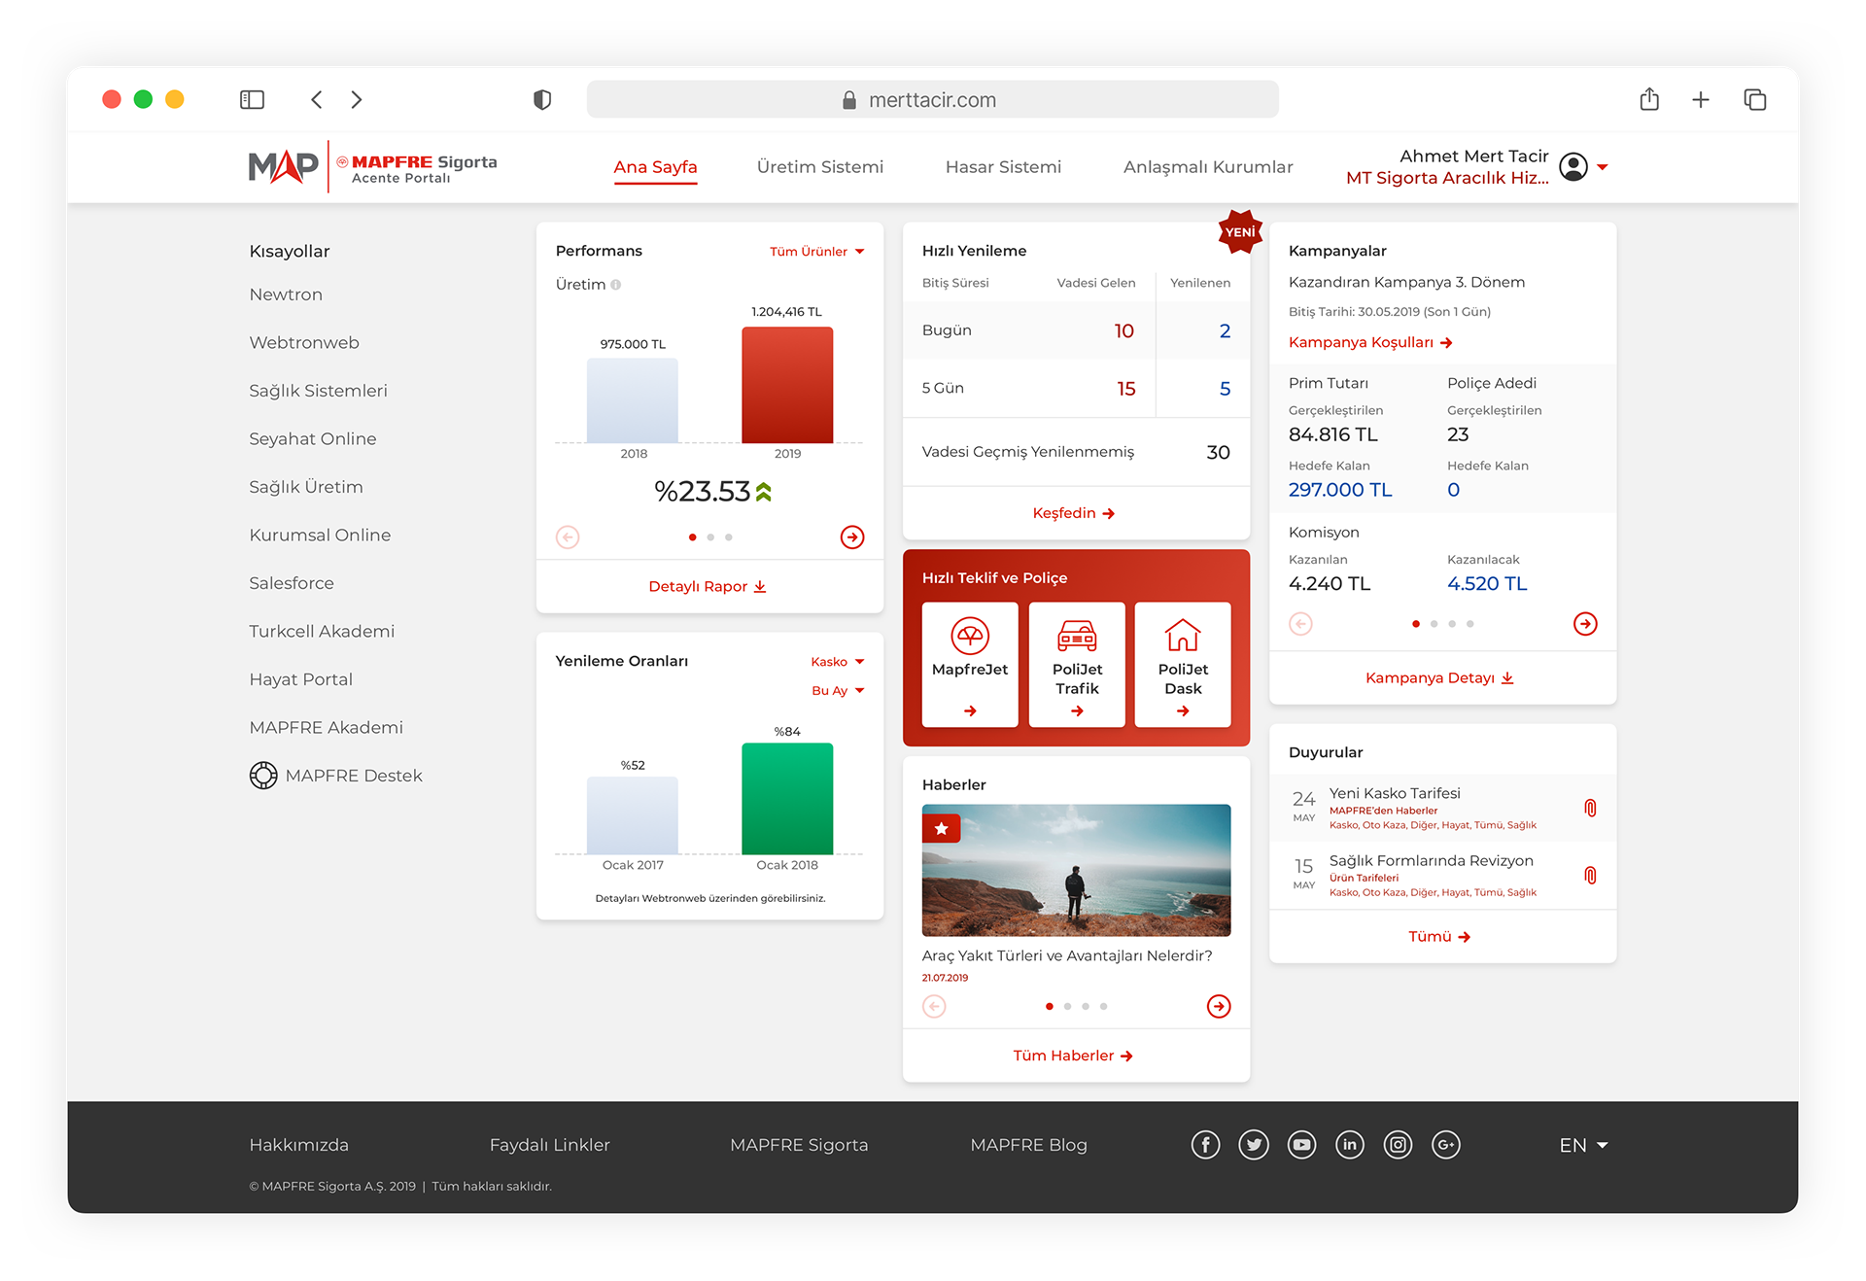Download the Detaylı Rapor

point(708,587)
